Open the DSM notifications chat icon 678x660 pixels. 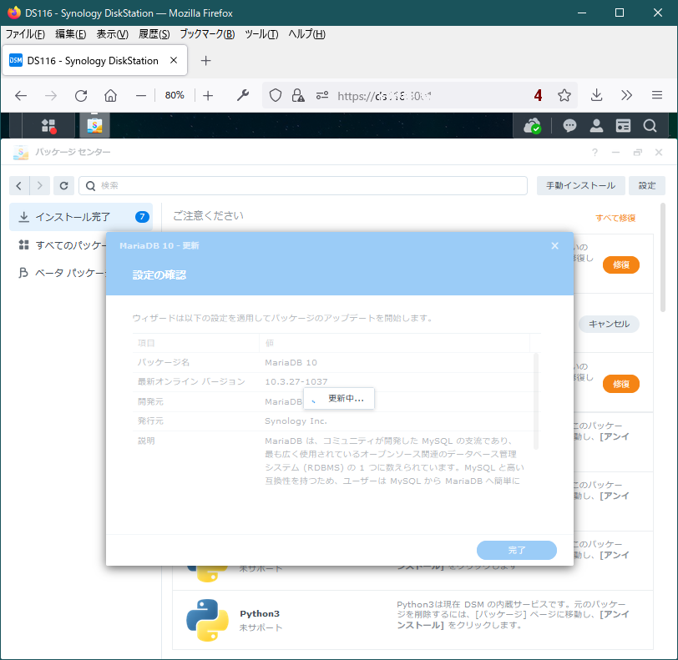pyautogui.click(x=569, y=126)
